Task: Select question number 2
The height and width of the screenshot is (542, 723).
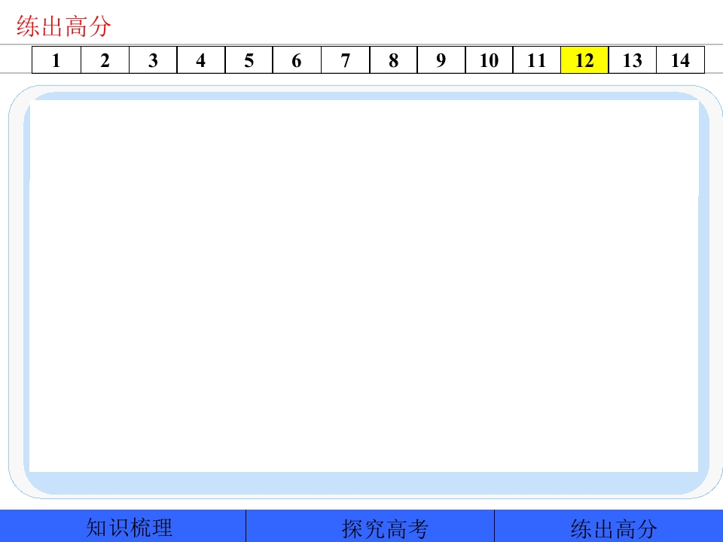Action: pos(105,60)
